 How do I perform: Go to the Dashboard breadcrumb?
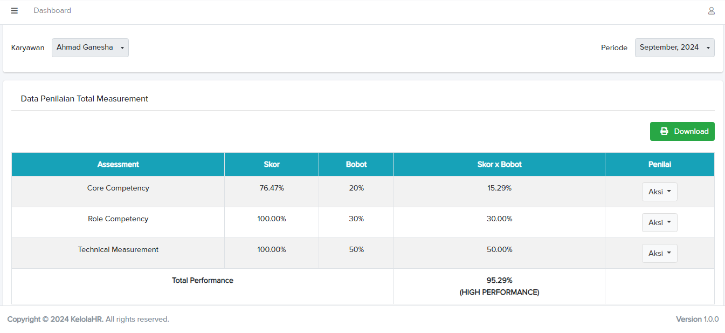coord(52,11)
